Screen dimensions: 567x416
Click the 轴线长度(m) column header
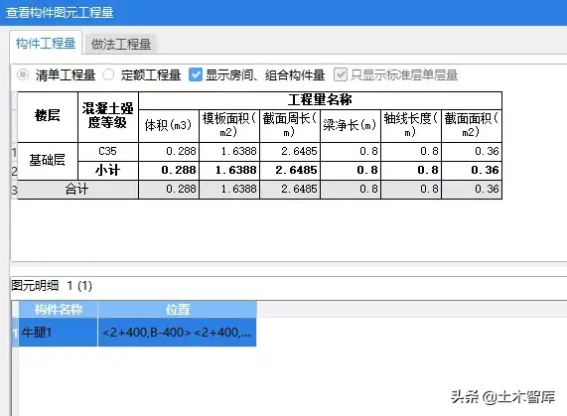pyautogui.click(x=411, y=126)
